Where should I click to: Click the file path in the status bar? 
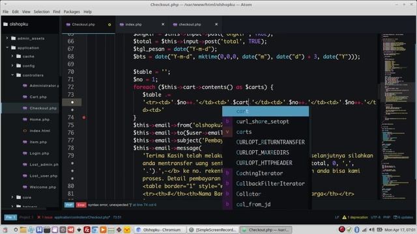(82, 217)
